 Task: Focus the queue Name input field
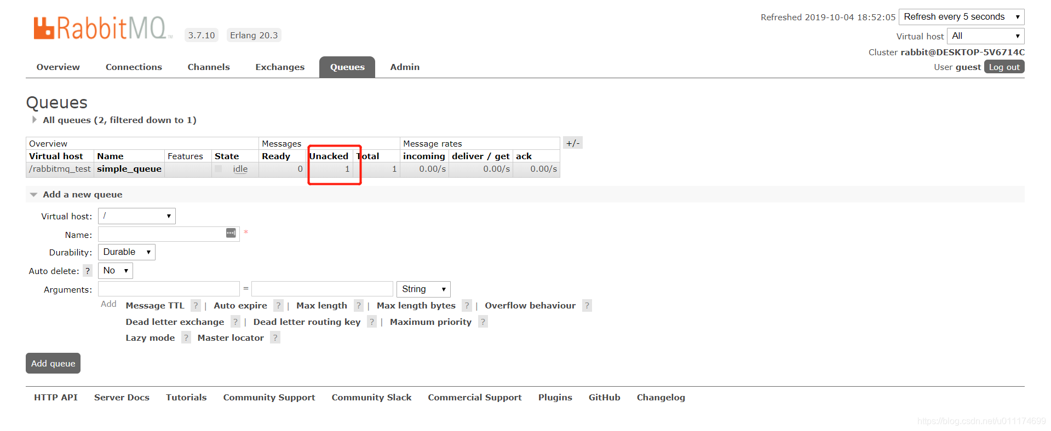tap(169, 234)
